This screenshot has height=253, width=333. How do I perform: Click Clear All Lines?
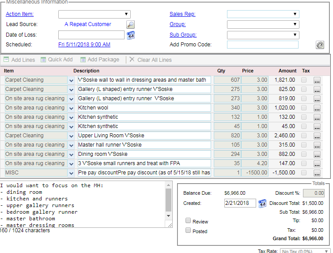coord(151,60)
